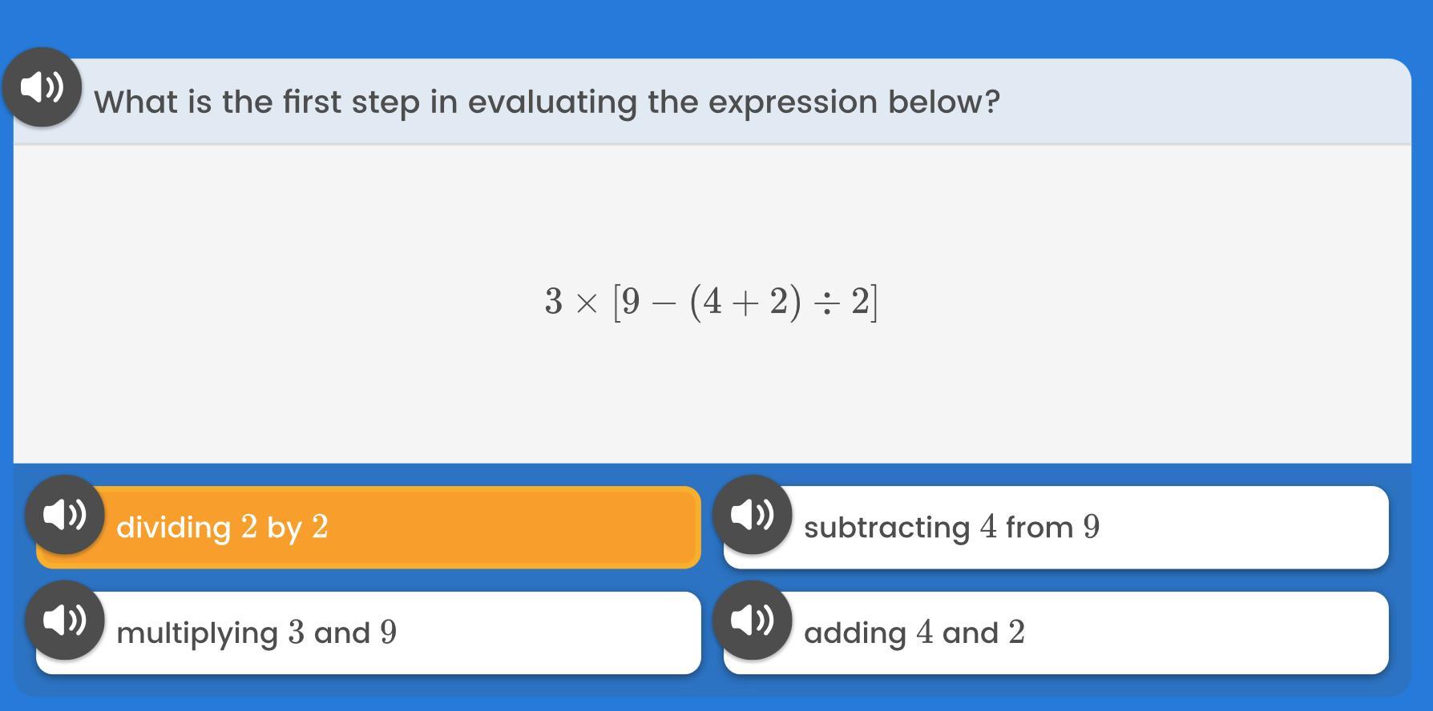The height and width of the screenshot is (711, 1433).
Task: Play audio for 'dividing 2 by 2'
Action: point(64,515)
